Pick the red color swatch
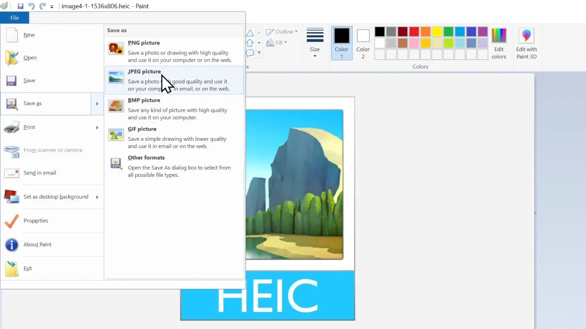This screenshot has width=586, height=329. click(x=414, y=32)
